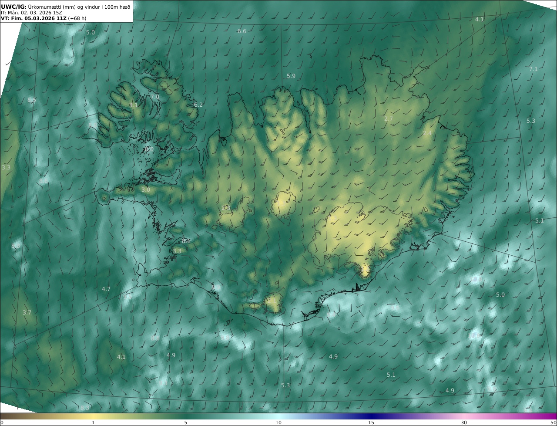
Task: Click the 6.6 value label on map
Action: point(242,31)
